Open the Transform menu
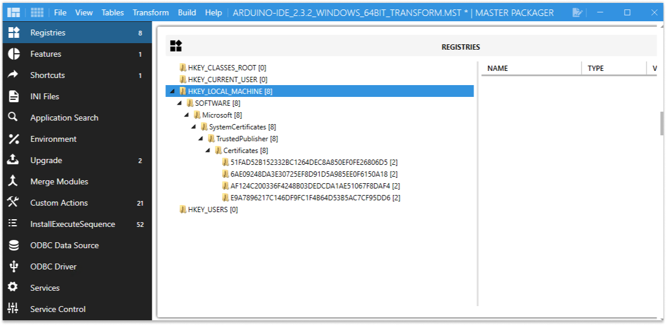The width and height of the screenshot is (666, 325). click(151, 13)
